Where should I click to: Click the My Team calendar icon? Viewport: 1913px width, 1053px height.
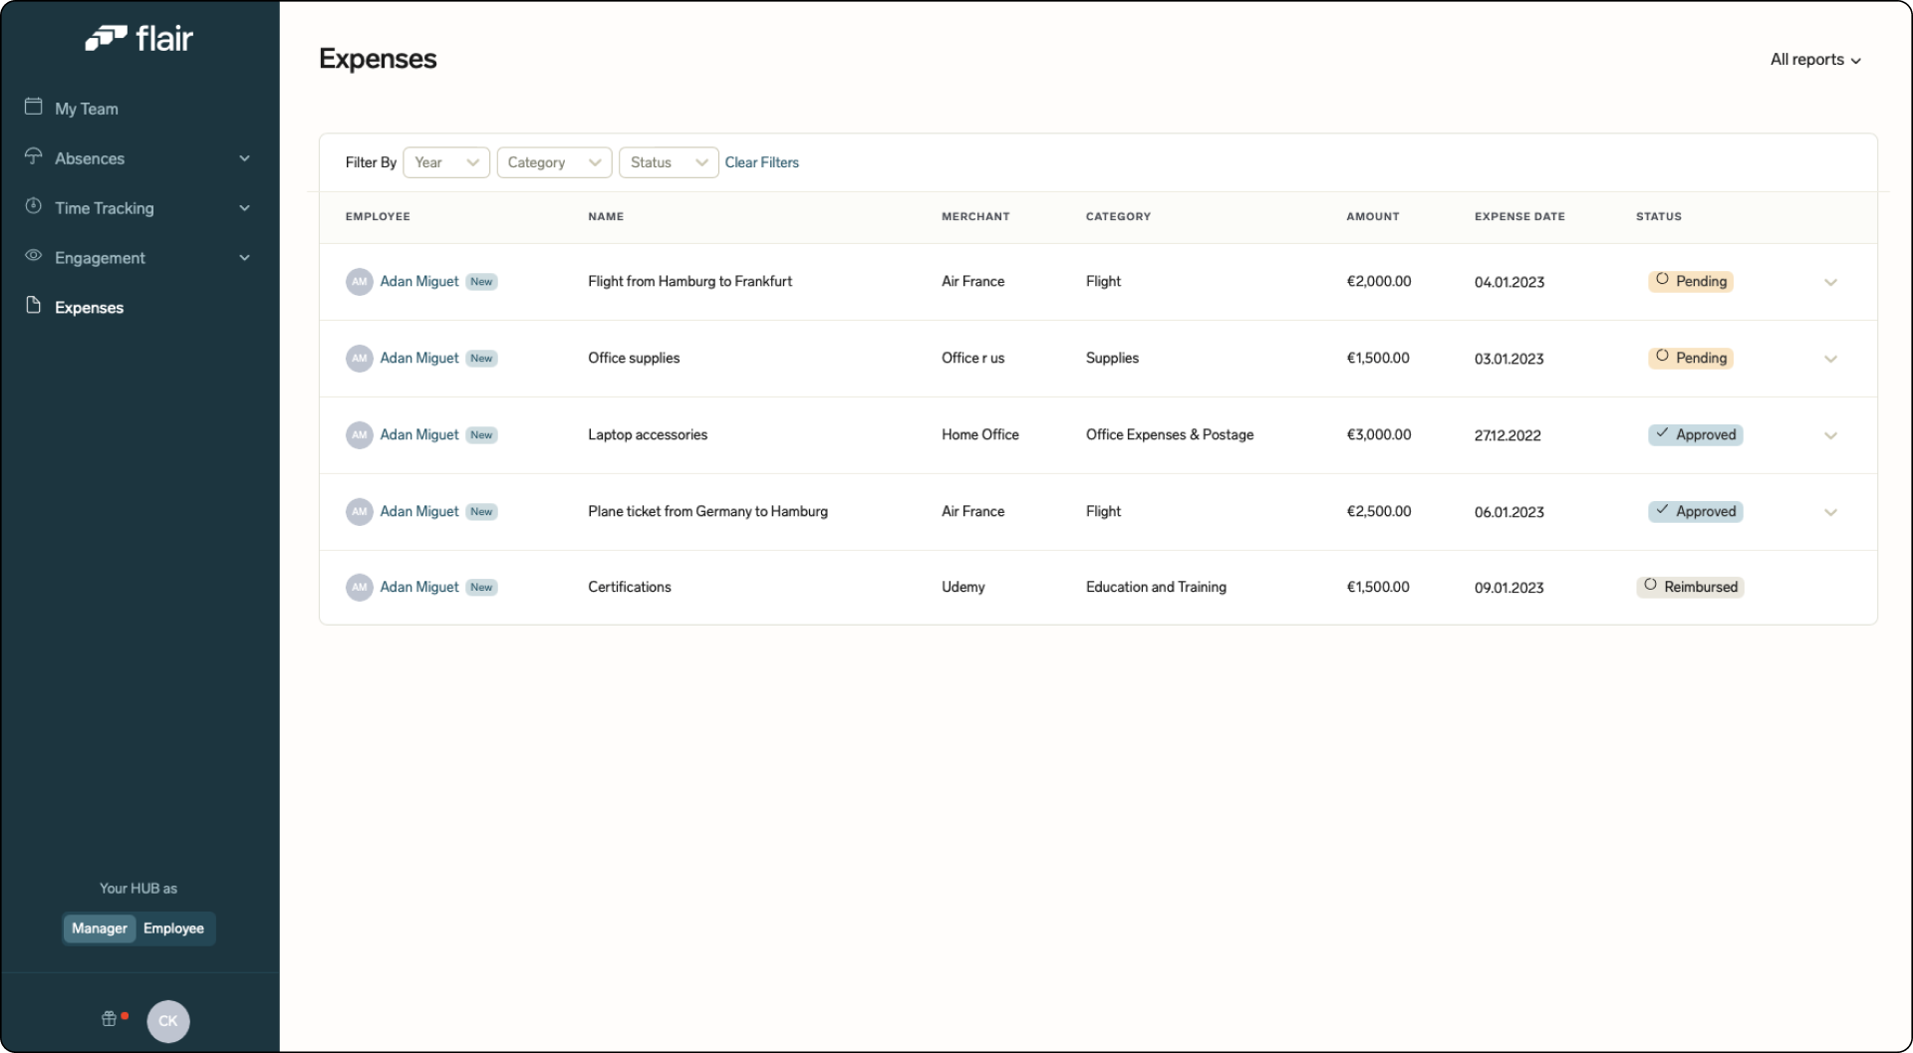click(x=33, y=107)
